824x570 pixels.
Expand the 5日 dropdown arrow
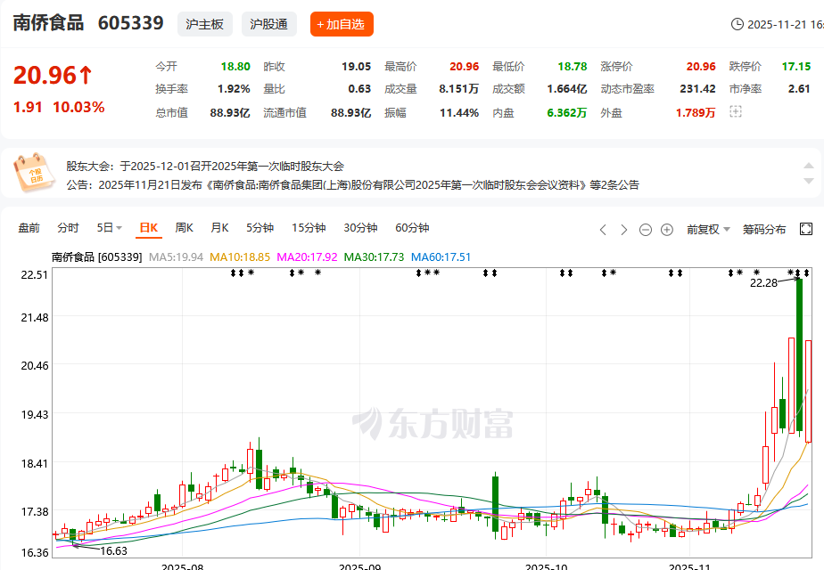(119, 228)
